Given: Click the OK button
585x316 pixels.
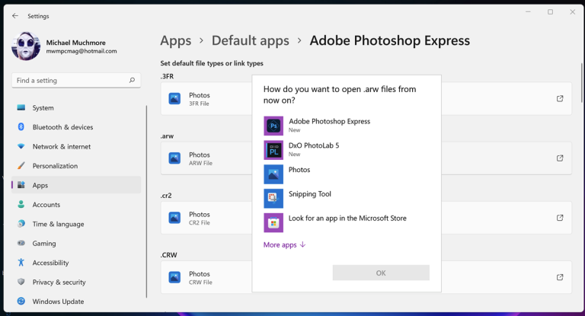Looking at the screenshot, I should [x=381, y=273].
